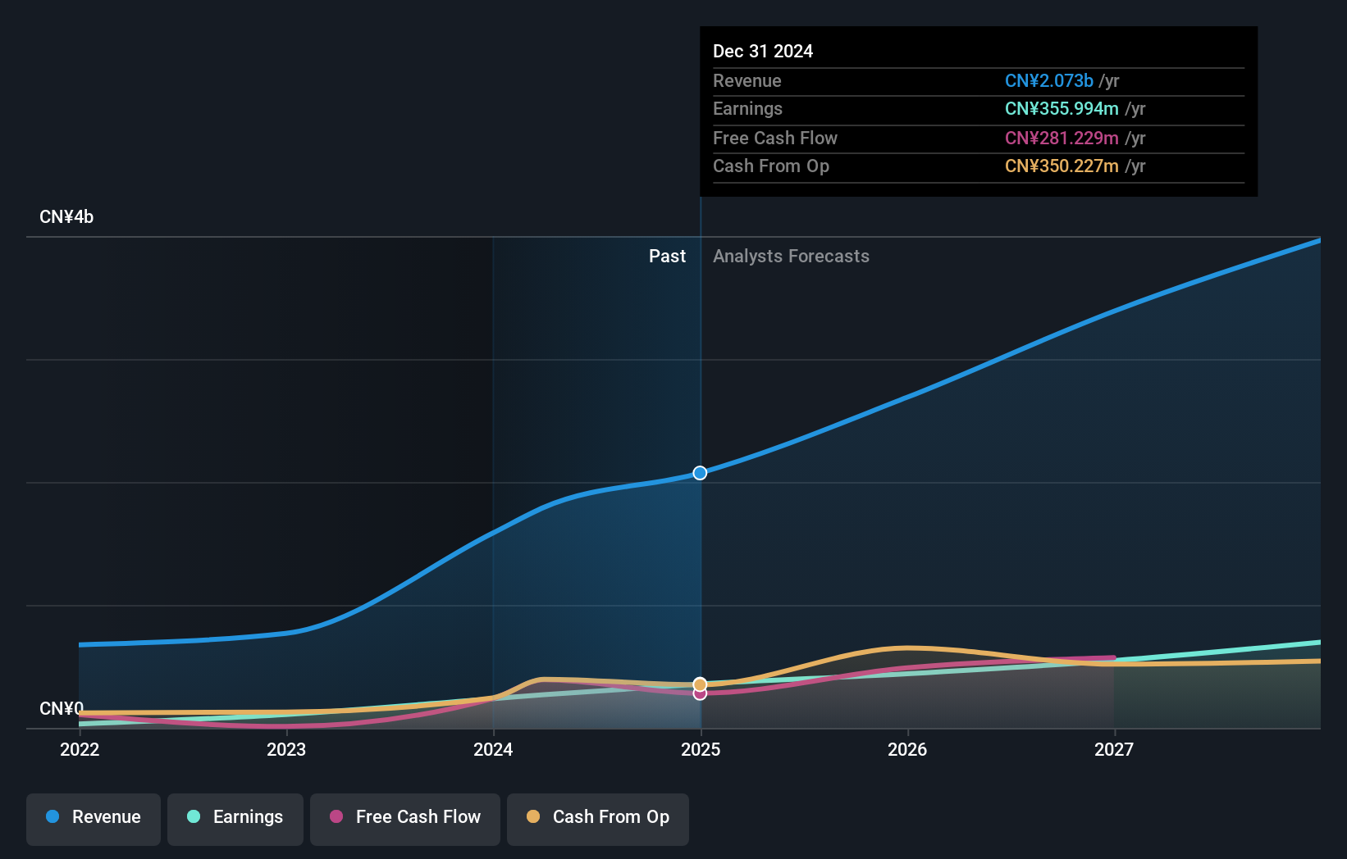Click the CN¥355.994m earnings value

(1062, 109)
